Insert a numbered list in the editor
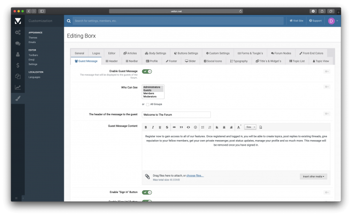This screenshot has width=352, height=216. (x=210, y=127)
